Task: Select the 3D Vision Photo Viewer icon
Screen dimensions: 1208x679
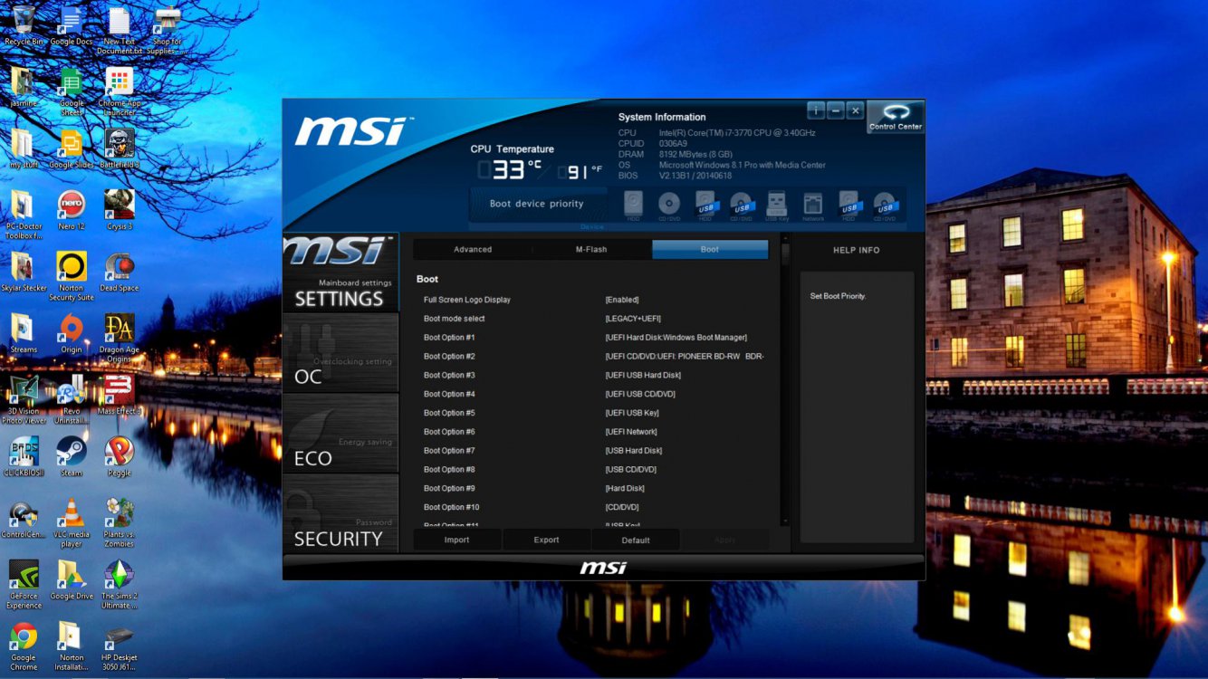Action: (x=24, y=400)
